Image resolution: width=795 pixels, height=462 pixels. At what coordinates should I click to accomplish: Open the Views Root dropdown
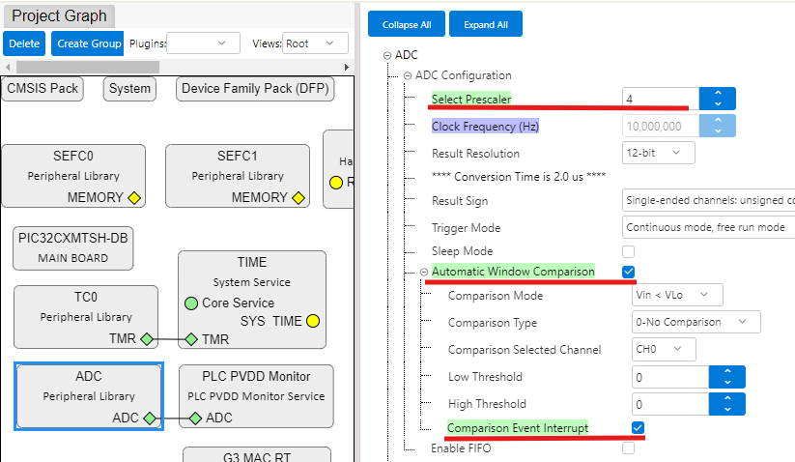(x=315, y=43)
